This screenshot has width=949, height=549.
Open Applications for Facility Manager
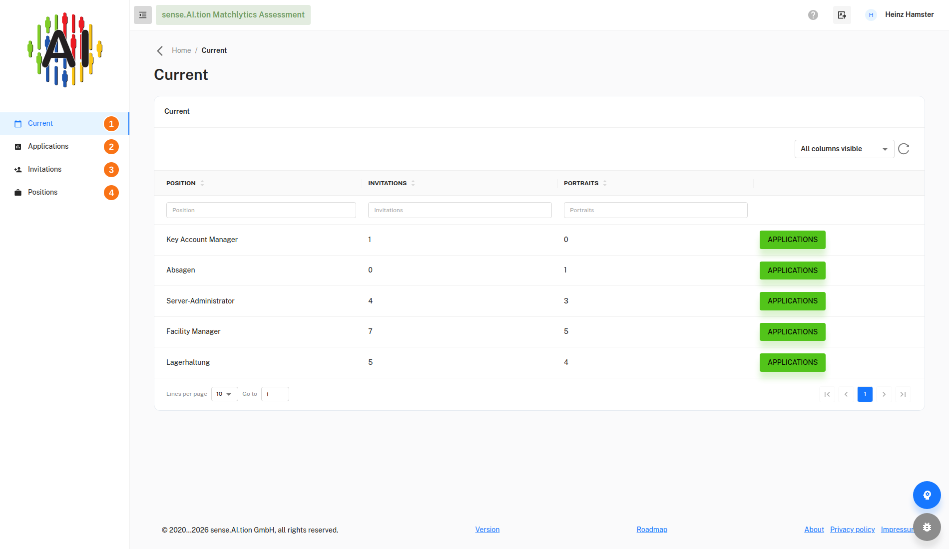pyautogui.click(x=793, y=332)
